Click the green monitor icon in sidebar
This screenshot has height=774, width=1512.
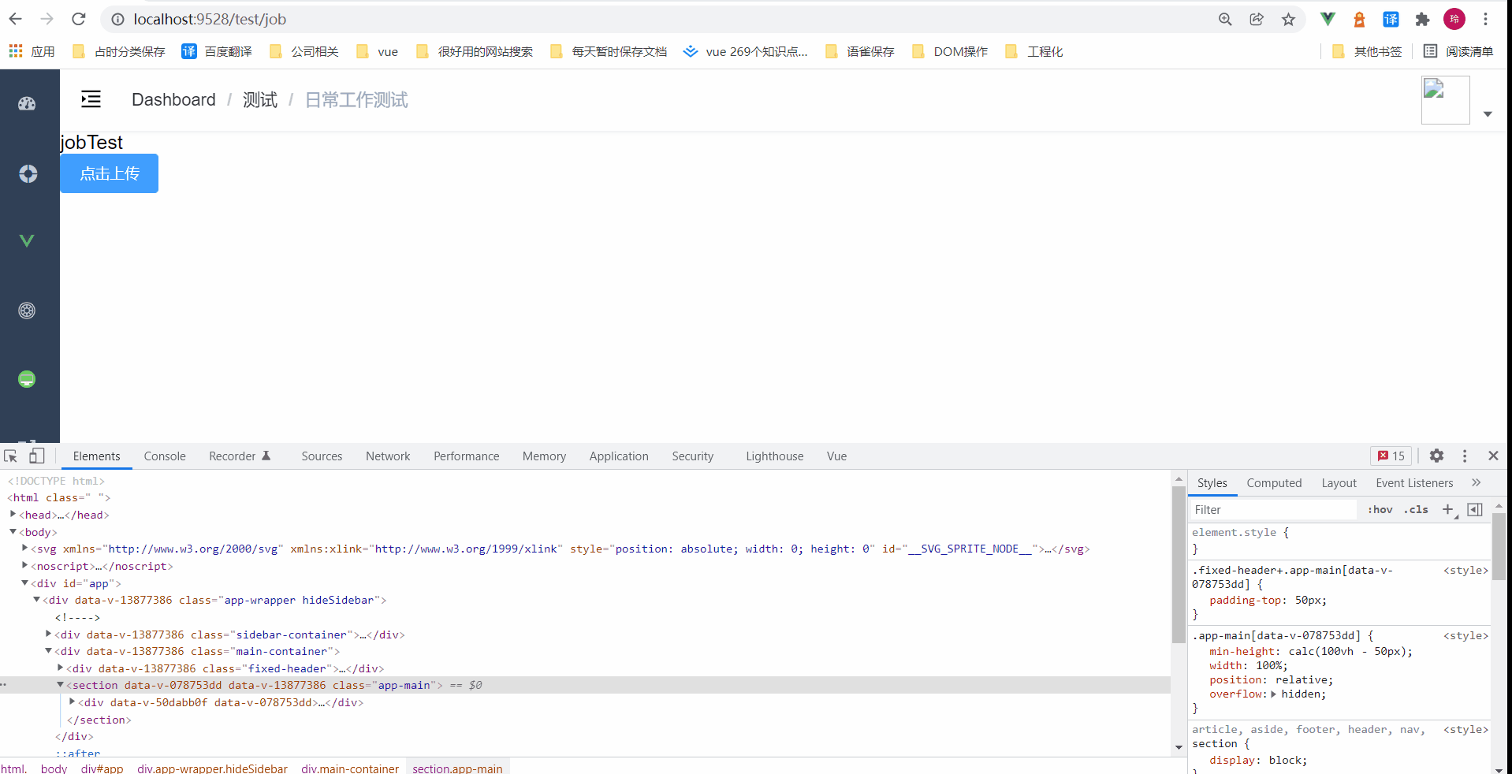coord(27,379)
